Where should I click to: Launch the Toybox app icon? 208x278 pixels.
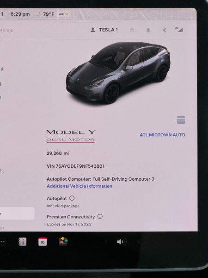(63, 241)
